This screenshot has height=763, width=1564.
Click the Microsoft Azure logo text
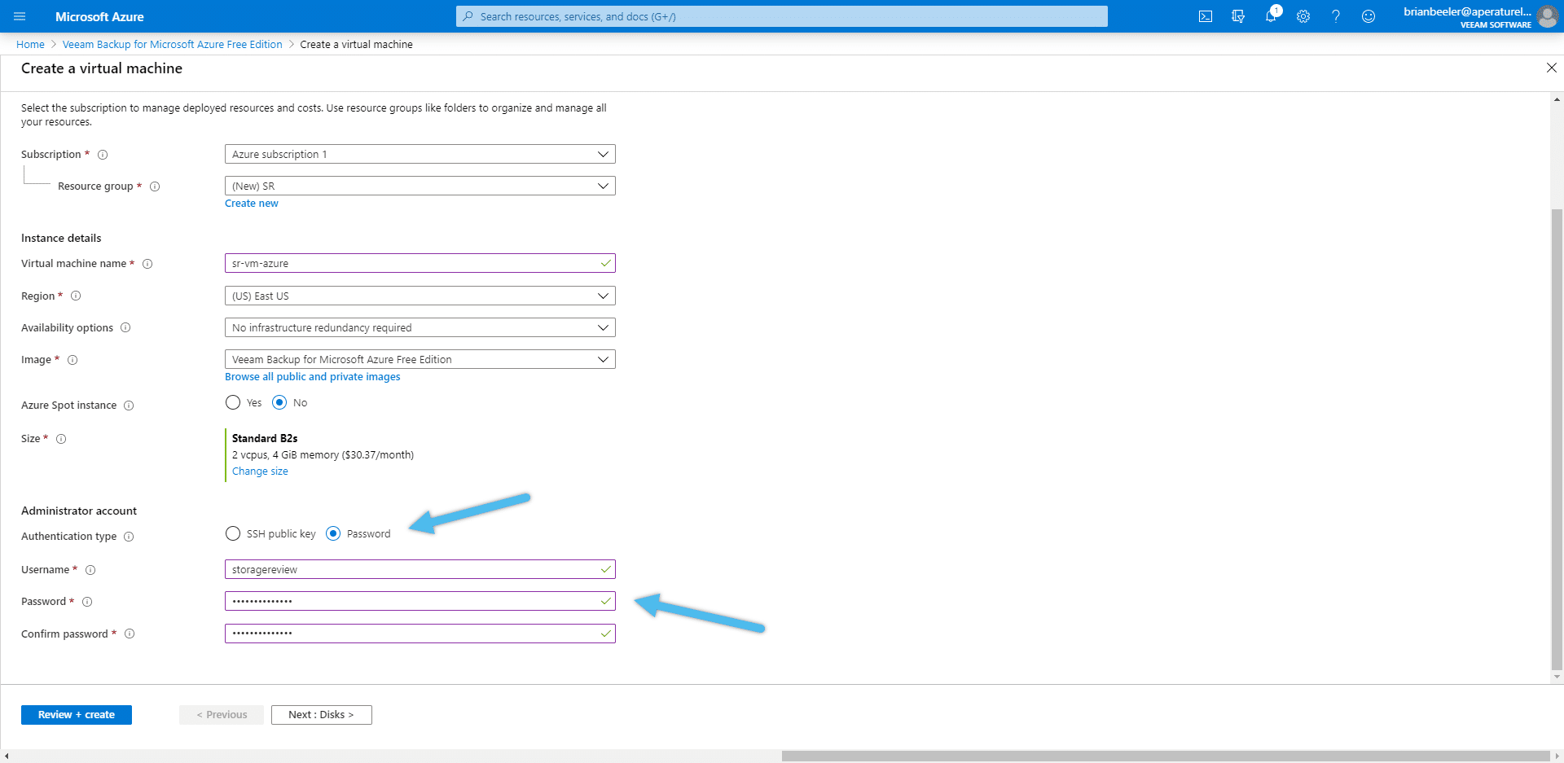coord(99,16)
